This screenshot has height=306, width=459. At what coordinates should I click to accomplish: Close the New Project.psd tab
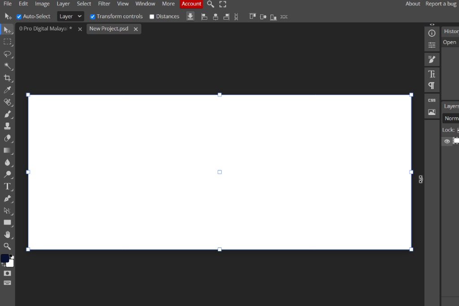136,29
